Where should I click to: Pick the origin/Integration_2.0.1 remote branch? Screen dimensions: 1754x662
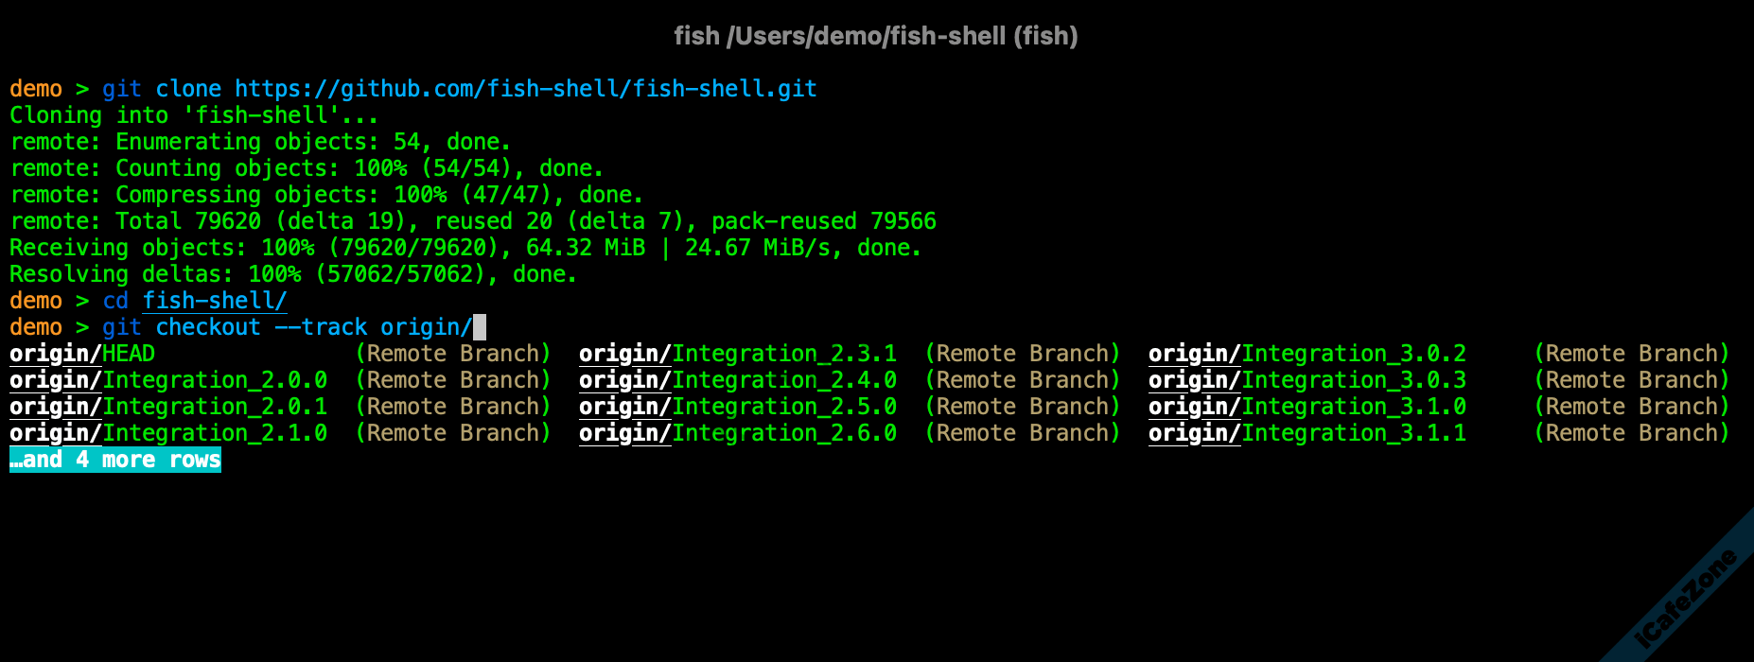(x=168, y=407)
